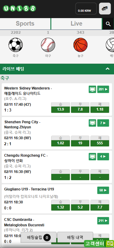Select the basketball sport icon
This screenshot has width=114, height=248.
(81, 45)
